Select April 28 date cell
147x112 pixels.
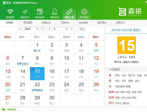pos(23,100)
